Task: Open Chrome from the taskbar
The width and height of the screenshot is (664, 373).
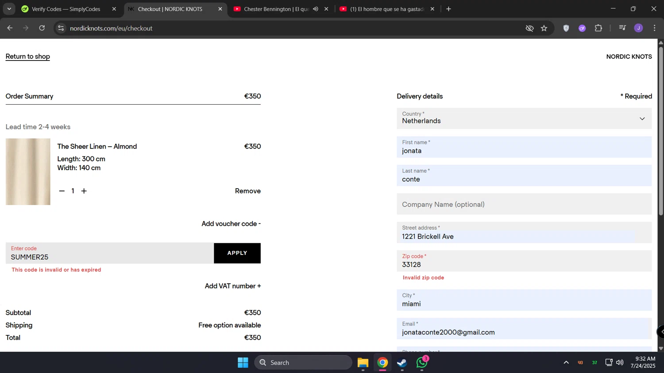Action: coord(383,363)
